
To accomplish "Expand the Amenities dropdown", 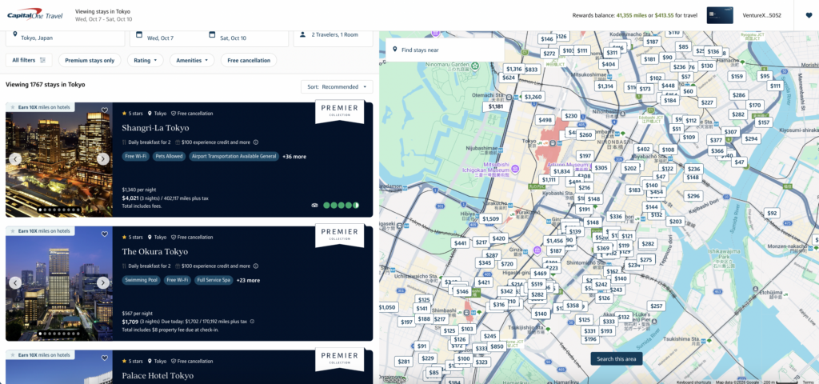I will point(195,60).
